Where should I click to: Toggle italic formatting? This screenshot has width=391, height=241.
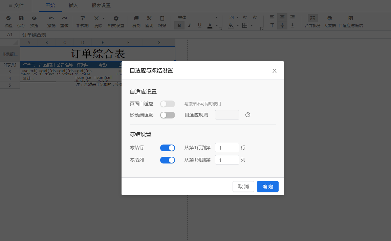pos(190,25)
